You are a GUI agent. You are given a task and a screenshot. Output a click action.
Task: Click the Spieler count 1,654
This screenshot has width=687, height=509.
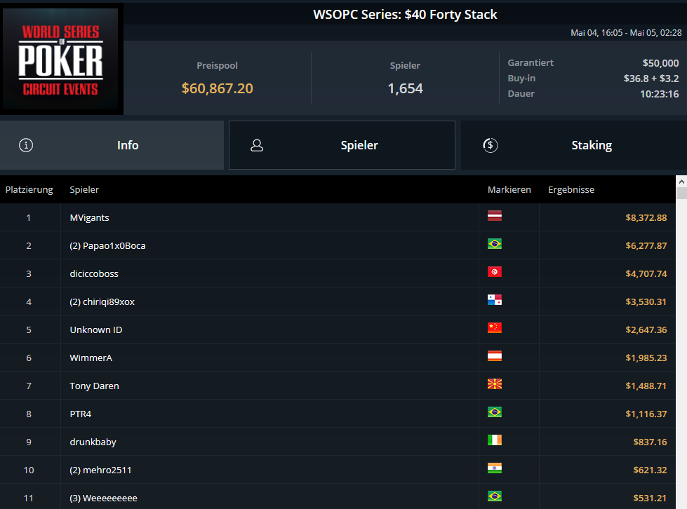tap(406, 88)
